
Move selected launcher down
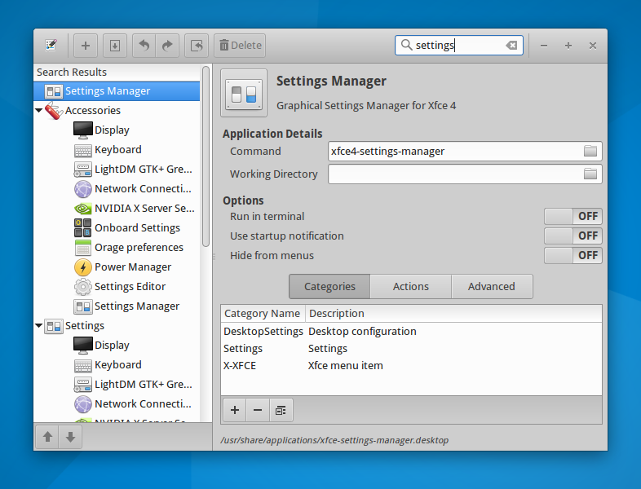[x=70, y=437]
